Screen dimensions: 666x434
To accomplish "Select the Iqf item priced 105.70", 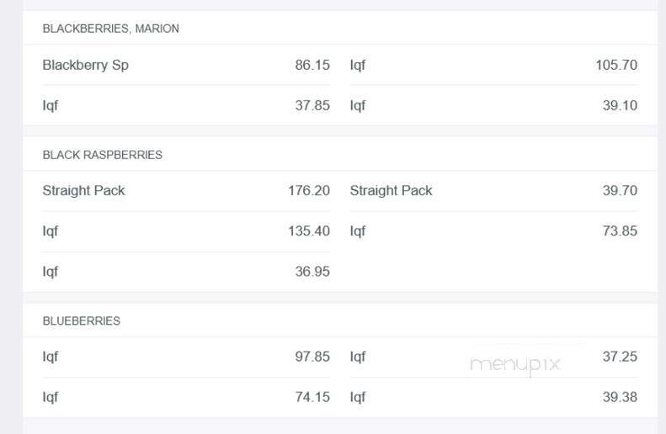I will [x=358, y=65].
